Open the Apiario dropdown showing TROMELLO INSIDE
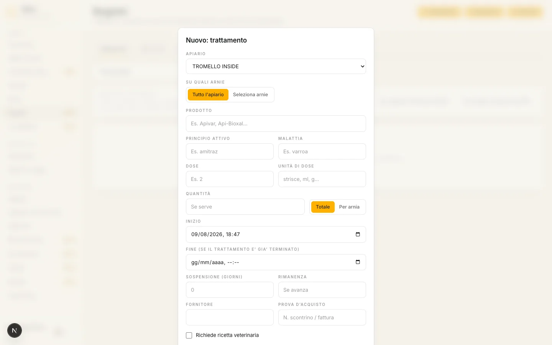The image size is (552, 345). [x=276, y=66]
